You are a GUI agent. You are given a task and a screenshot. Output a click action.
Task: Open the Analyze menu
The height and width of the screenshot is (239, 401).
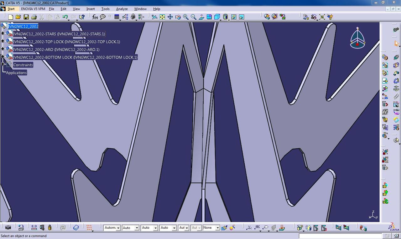click(122, 9)
